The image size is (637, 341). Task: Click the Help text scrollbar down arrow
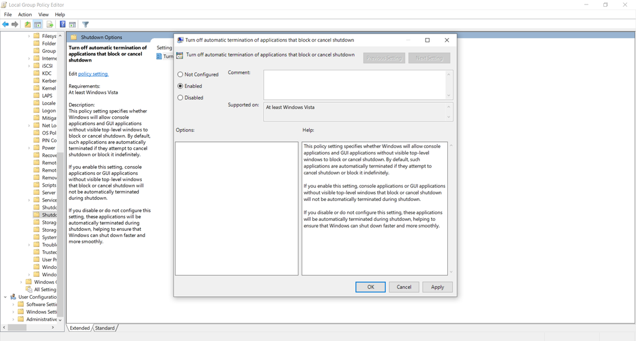tap(451, 272)
